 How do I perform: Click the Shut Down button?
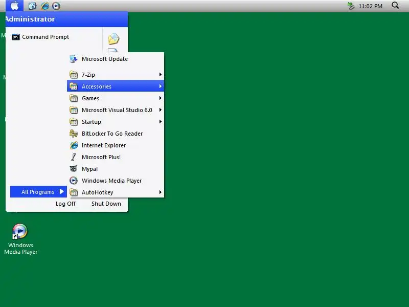(106, 204)
